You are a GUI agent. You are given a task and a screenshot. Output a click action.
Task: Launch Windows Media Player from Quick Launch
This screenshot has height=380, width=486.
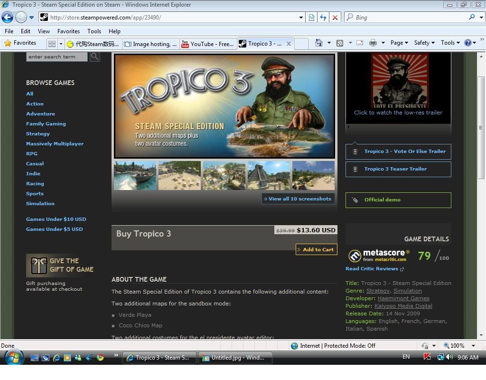pyautogui.click(x=67, y=358)
